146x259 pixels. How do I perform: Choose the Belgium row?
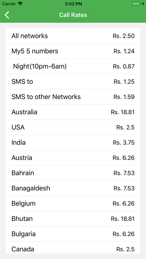[73, 204]
